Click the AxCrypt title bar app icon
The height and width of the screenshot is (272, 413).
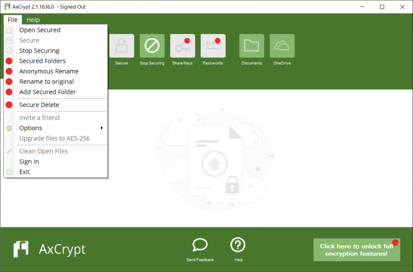pyautogui.click(x=7, y=7)
